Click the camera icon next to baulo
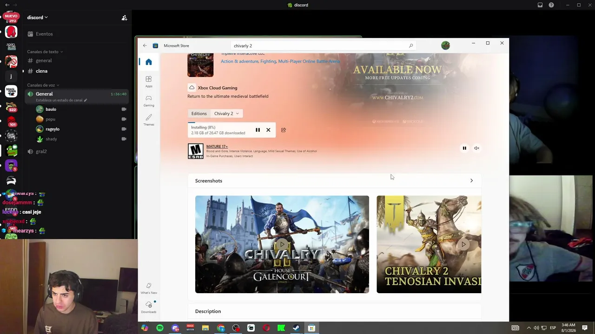595x334 pixels. click(x=124, y=109)
